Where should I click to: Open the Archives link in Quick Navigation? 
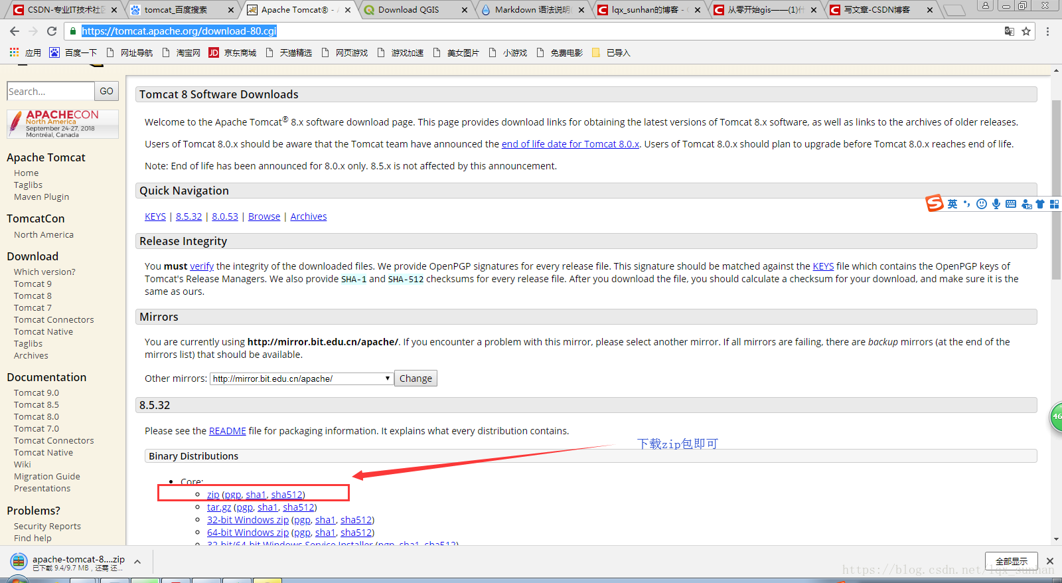coord(309,216)
